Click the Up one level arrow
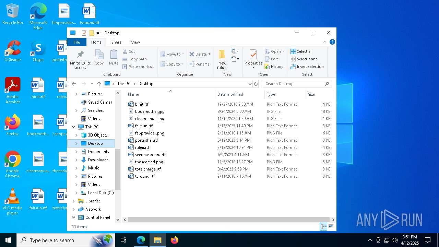439x247 pixels. (99, 84)
